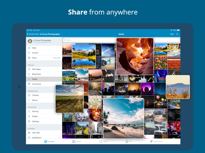Select the red tulip field thumbnail
This screenshot has width=205, height=153.
click(x=174, y=63)
